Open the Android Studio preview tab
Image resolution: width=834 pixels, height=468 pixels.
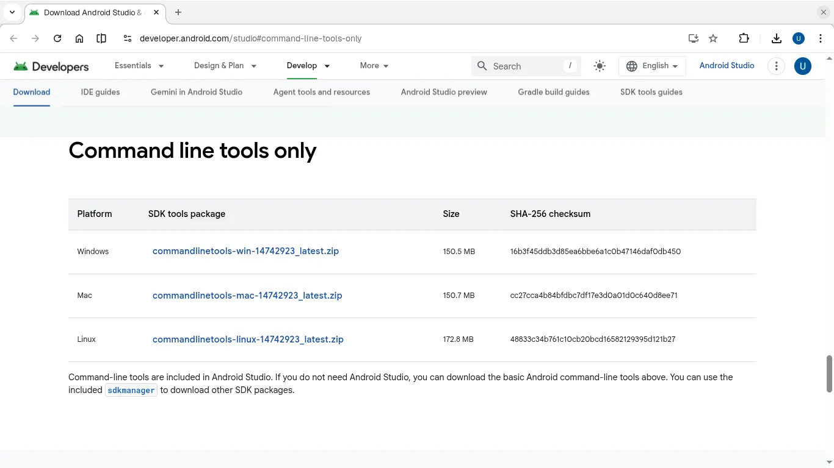tap(444, 92)
